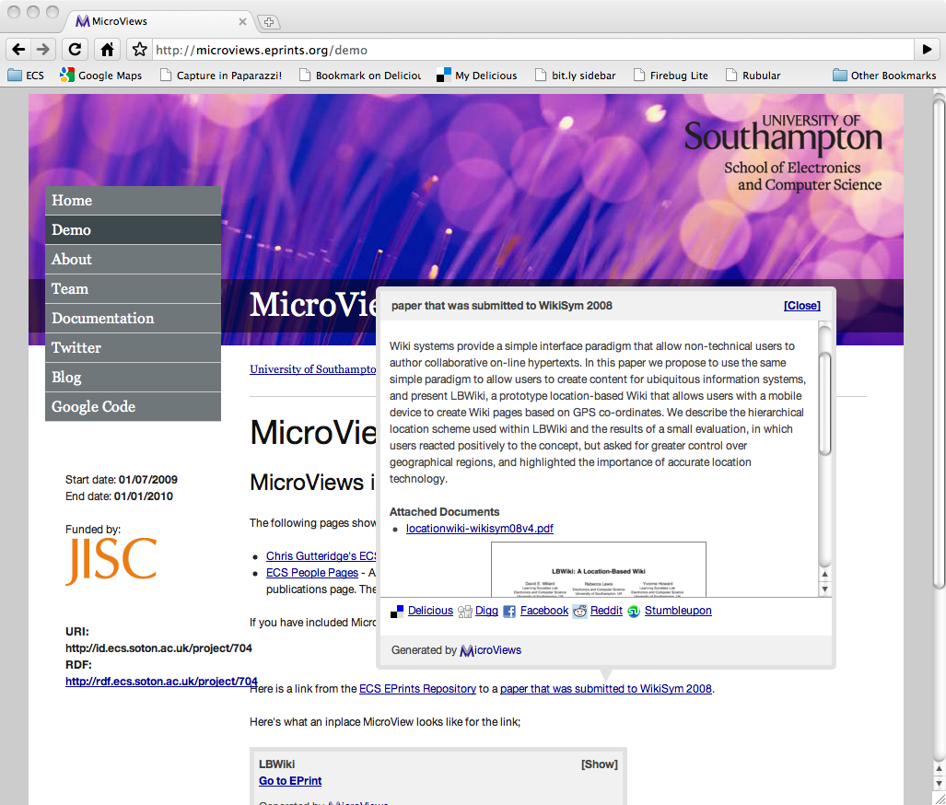Expand the Other Bookmarks folder

coord(883,76)
